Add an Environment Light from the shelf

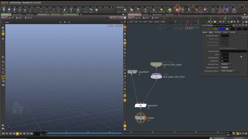[170, 10]
